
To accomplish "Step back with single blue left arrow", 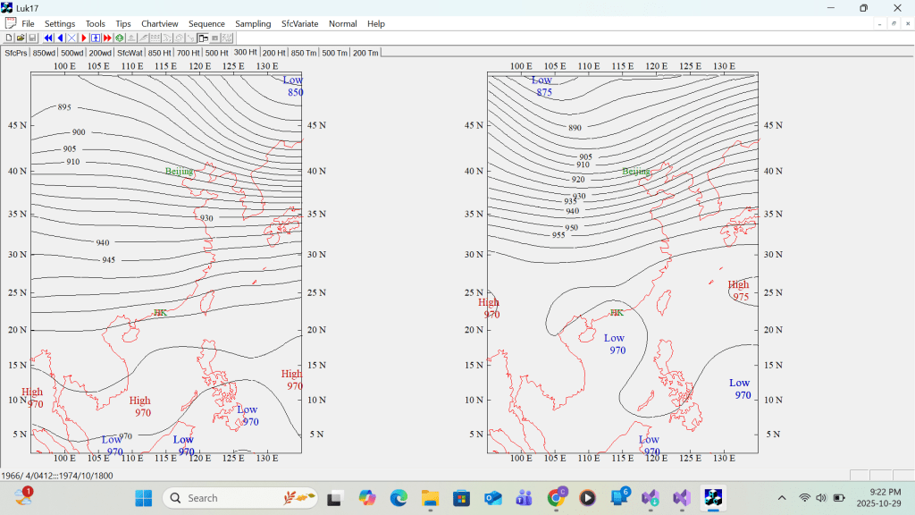I will pyautogui.click(x=60, y=38).
